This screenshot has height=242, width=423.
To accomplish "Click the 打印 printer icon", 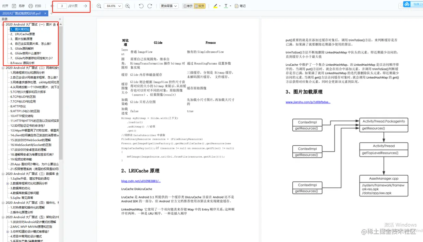I will coord(31,6).
